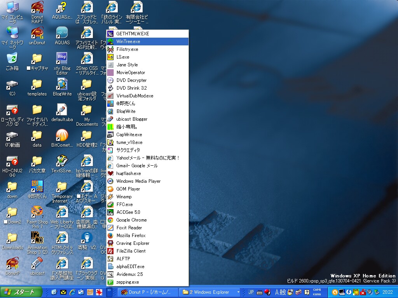The image size is (398, 298).
Task: Select the templates folder on desktop
Action: pyautogui.click(x=37, y=87)
